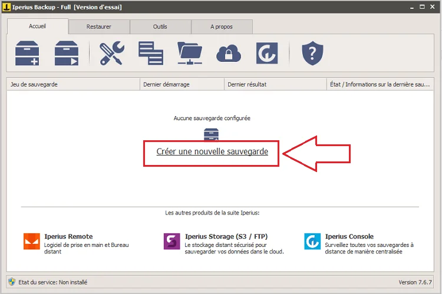The width and height of the screenshot is (442, 294).
Task: Click the new backup icon with plus sign
Action: pyautogui.click(x=27, y=53)
